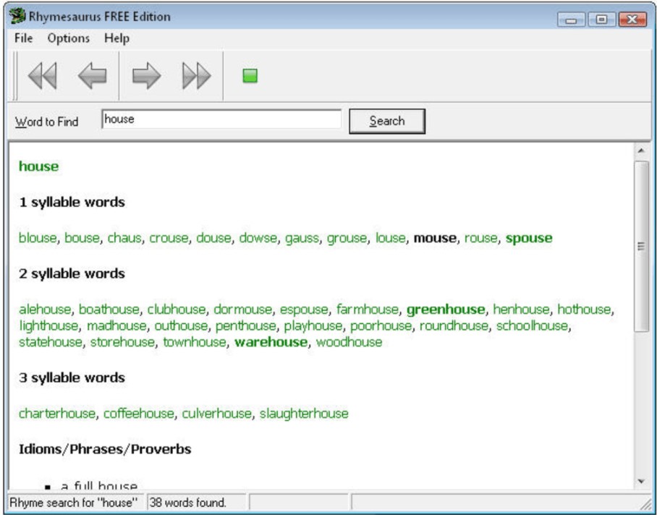The image size is (657, 515).
Task: Open the rhyme word 'alehouse'
Action: coord(45,310)
